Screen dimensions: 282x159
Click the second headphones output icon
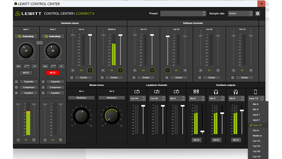[235, 92]
